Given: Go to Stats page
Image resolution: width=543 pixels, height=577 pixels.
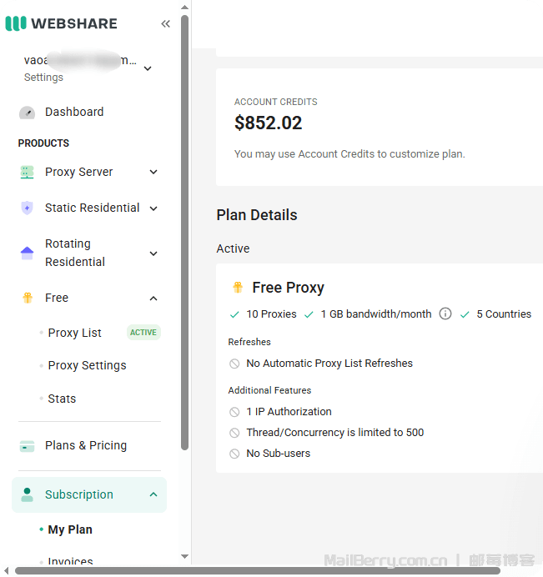Looking at the screenshot, I should pyautogui.click(x=62, y=399).
